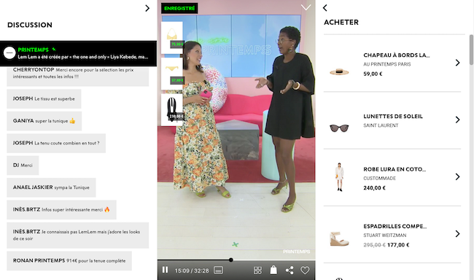The image size is (474, 280).
Task: Open the Lunettes de Soleil product arrow
Action: [457, 120]
